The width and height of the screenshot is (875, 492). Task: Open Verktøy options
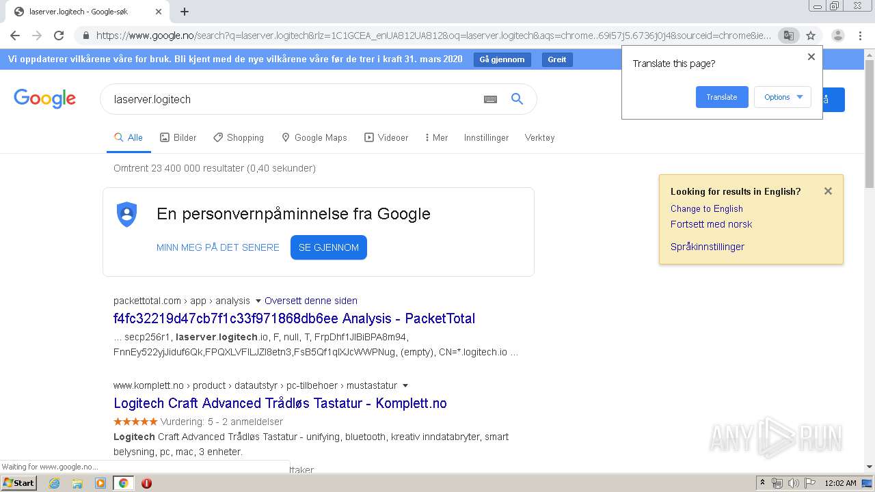[539, 137]
